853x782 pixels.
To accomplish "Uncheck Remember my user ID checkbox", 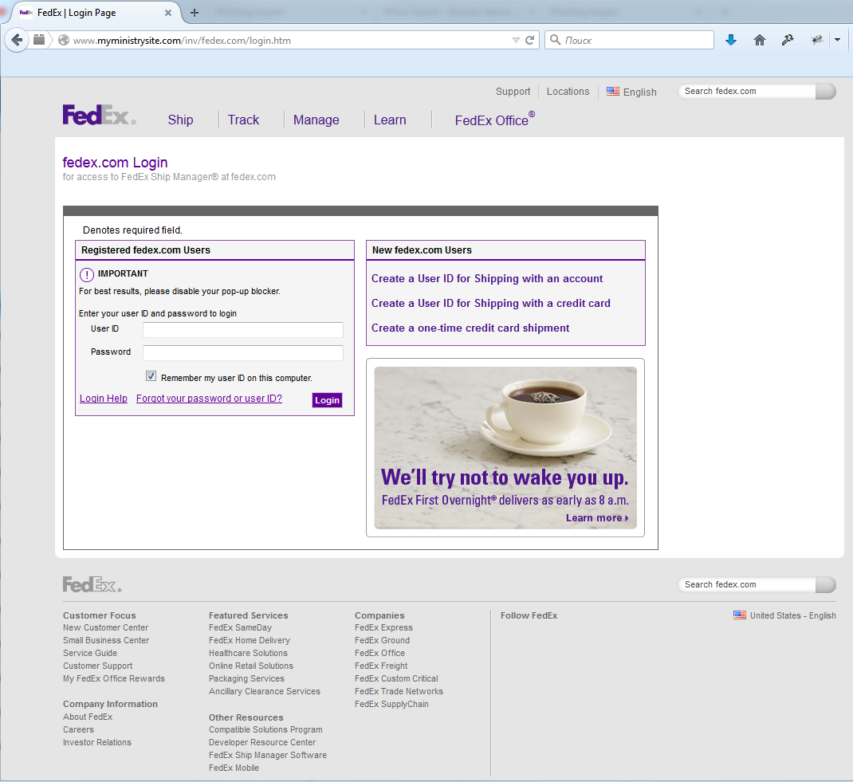I will tap(151, 376).
